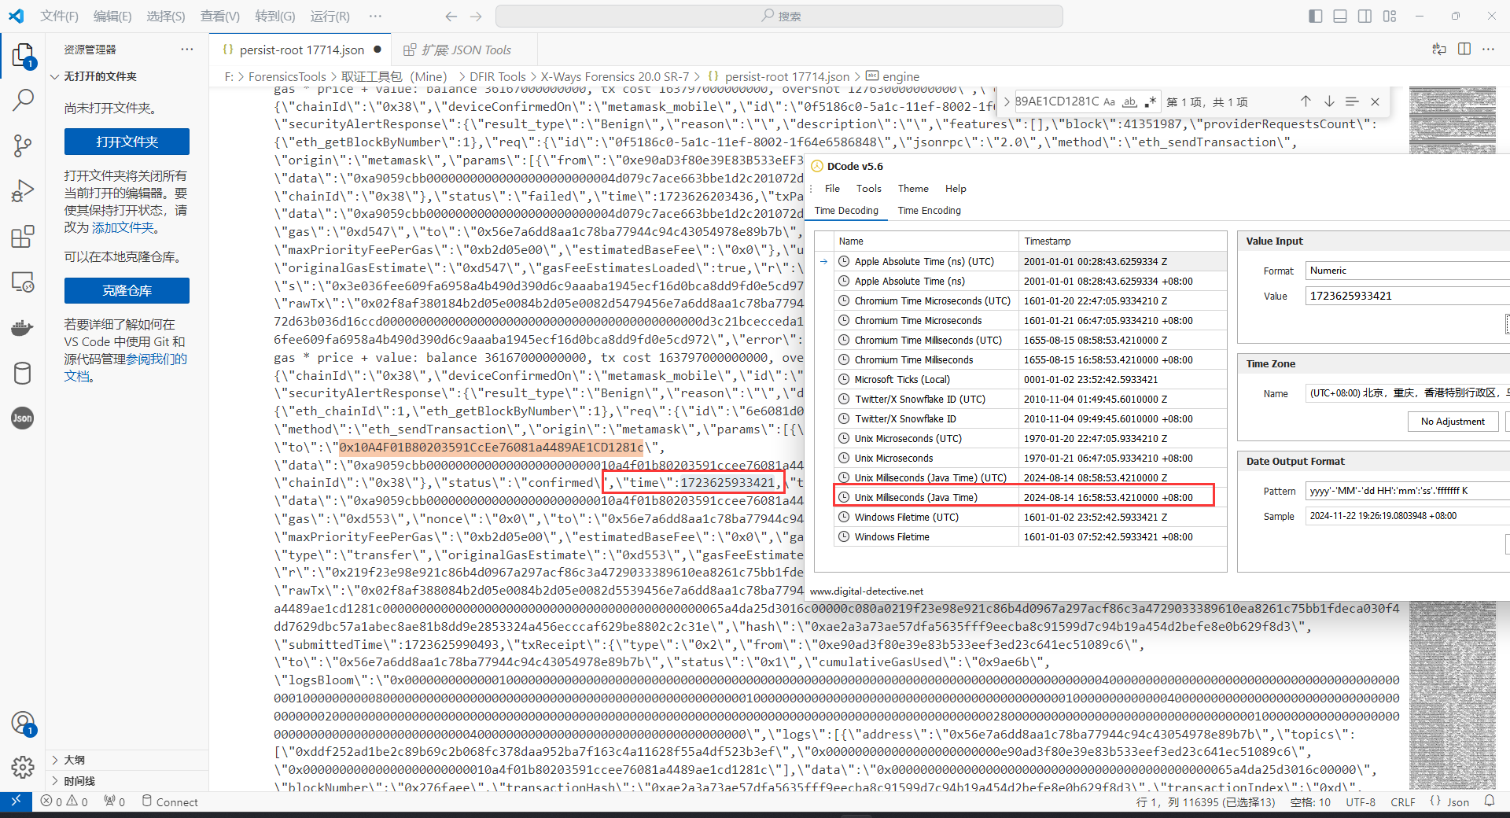The height and width of the screenshot is (818, 1510).
Task: Toggle regular expression search in find widget
Action: coord(1150,101)
